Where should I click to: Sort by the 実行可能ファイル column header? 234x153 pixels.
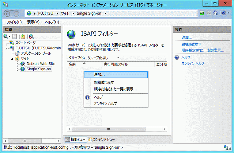click(x=128, y=64)
